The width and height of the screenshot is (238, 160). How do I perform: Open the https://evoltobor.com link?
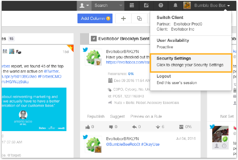tap(128, 62)
